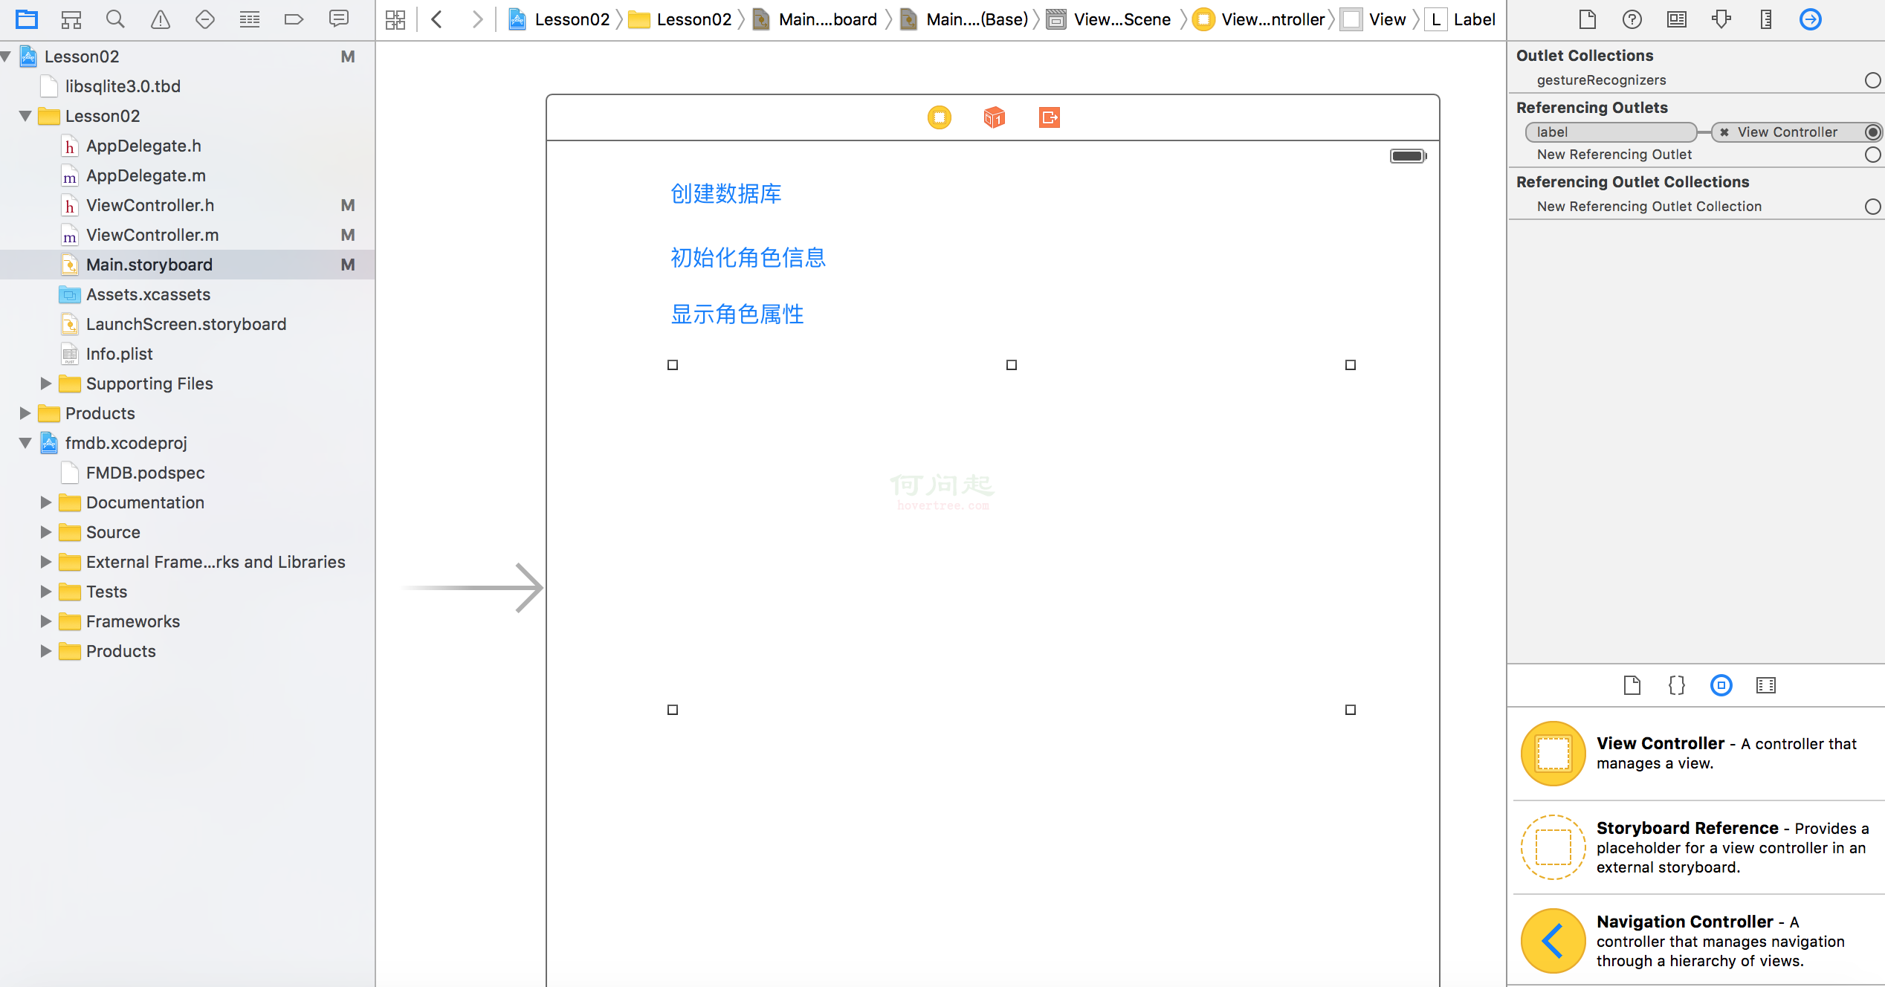1885x987 pixels.
Task: Click the New Referencing Outlet Collection circle
Action: click(1872, 207)
